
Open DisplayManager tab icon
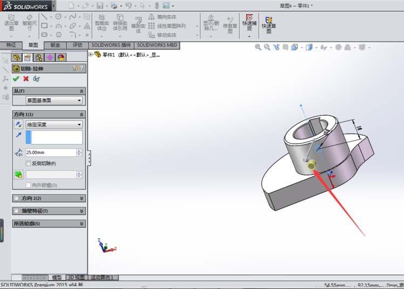point(61,57)
